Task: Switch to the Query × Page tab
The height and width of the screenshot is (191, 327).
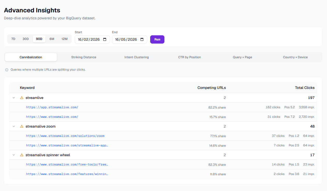Action: (242, 57)
